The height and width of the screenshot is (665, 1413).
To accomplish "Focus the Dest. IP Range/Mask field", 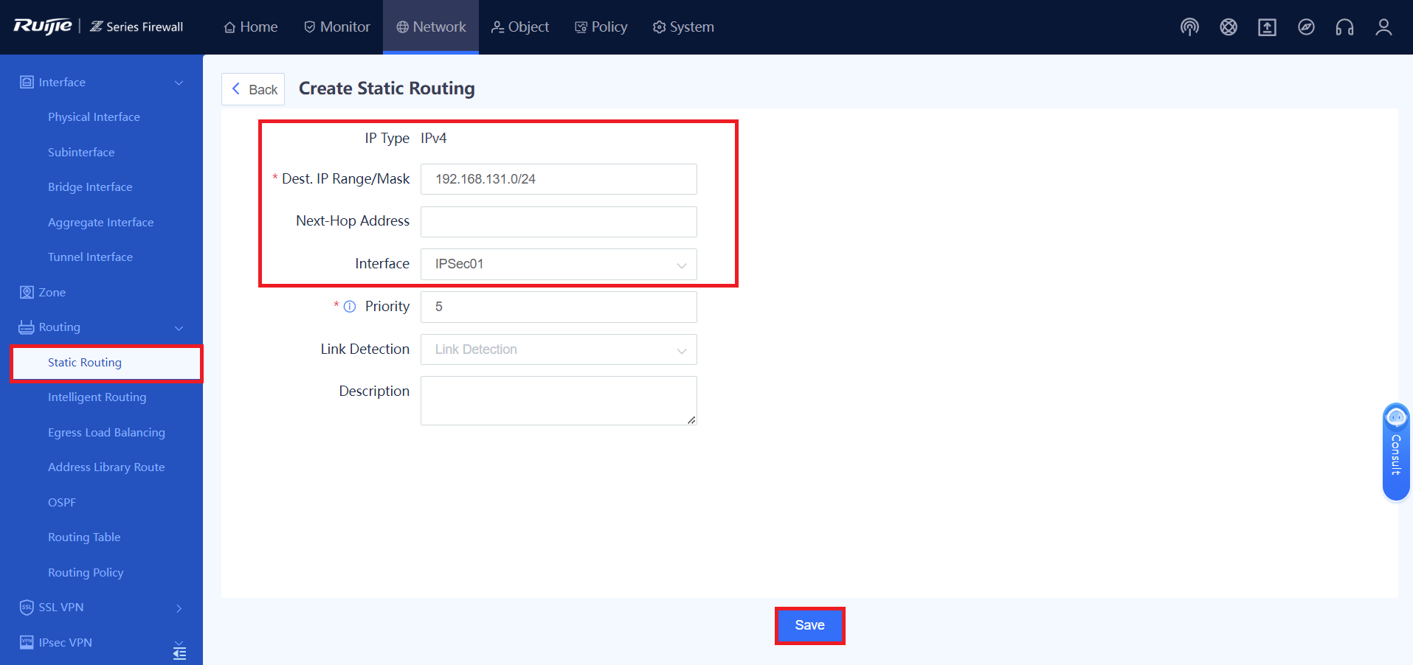I will coord(559,179).
